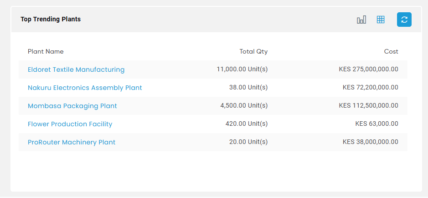Screen dimensions: 428x198
Task: Open Eldoret Textile Manufacturing plant link
Action: click(76, 69)
